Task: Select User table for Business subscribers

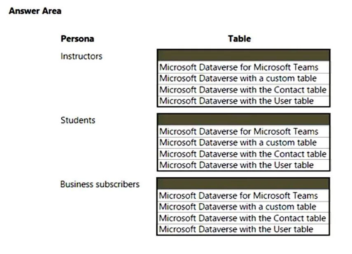Action: click(243, 229)
